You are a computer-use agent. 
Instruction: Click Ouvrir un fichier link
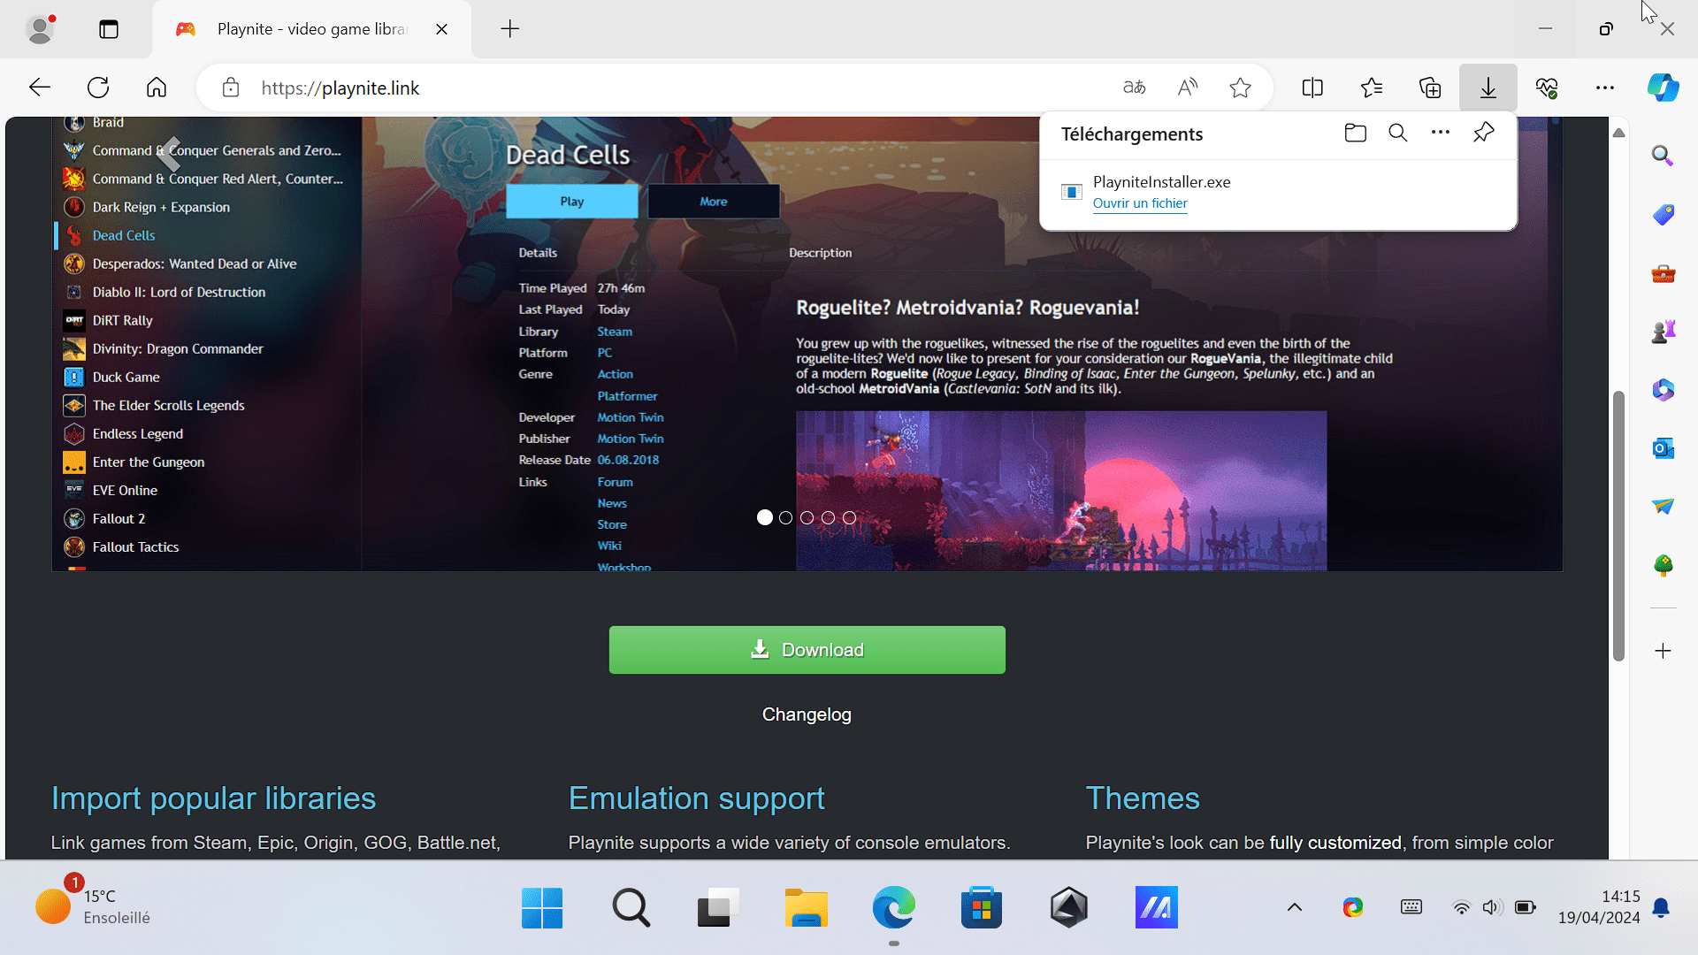(x=1140, y=203)
